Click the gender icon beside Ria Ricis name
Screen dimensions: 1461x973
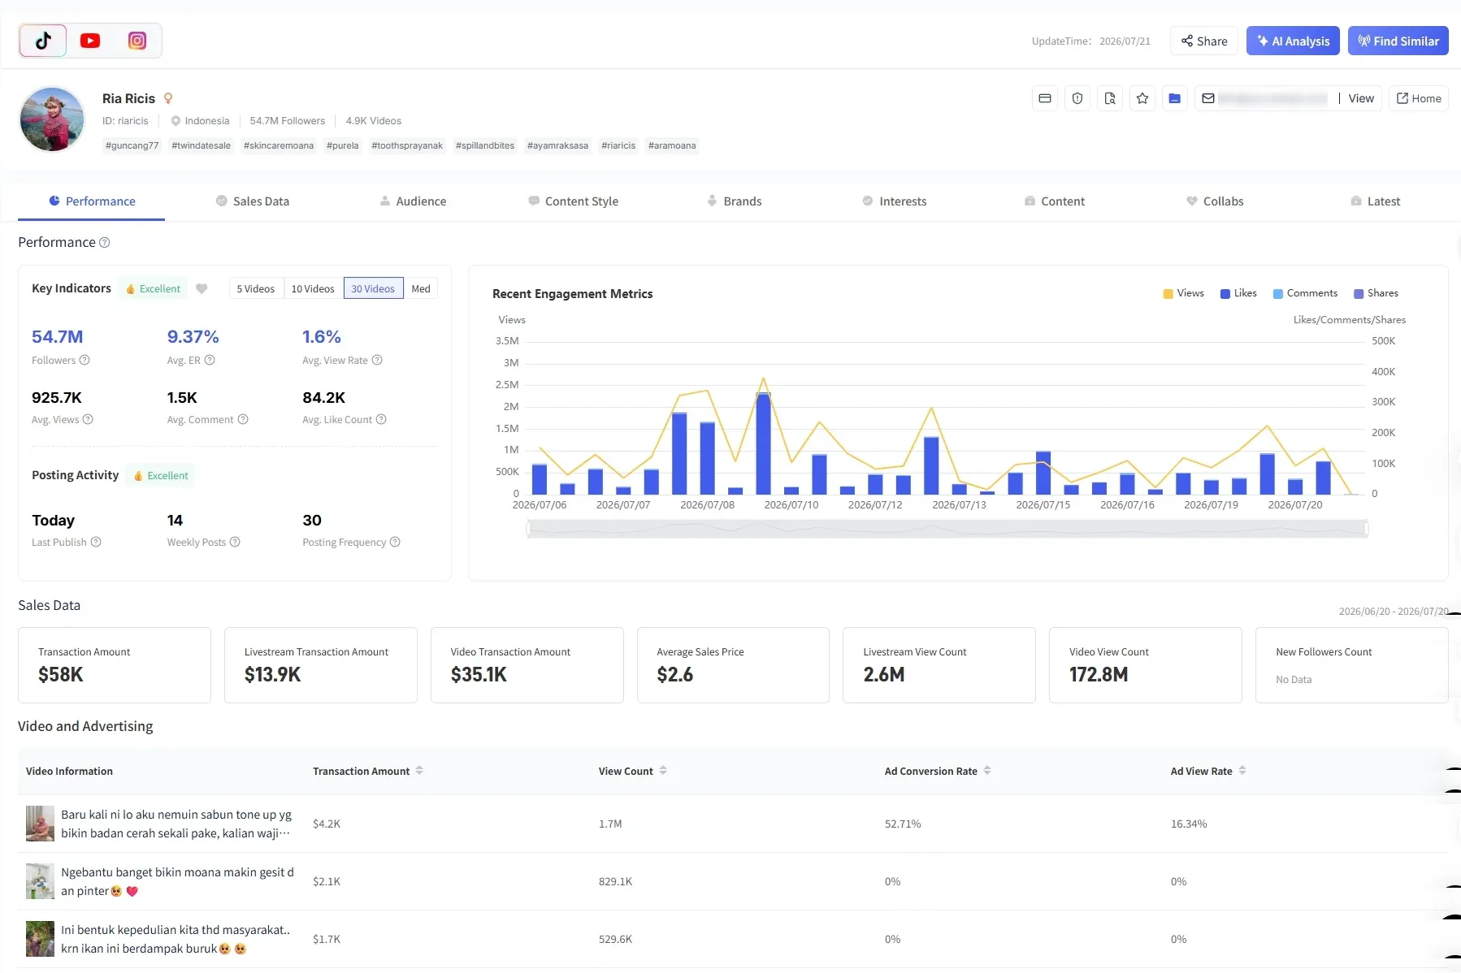click(x=168, y=98)
